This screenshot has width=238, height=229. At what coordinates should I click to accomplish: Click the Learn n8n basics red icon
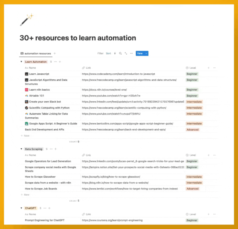pyautogui.click(x=26, y=90)
